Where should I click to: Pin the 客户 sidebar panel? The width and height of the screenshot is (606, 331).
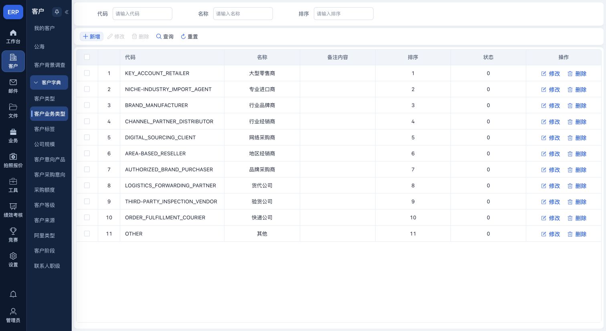point(57,12)
